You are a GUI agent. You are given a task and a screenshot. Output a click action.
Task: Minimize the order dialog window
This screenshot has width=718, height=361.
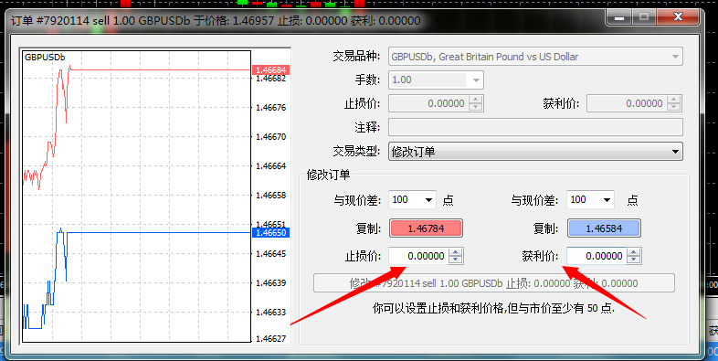point(619,17)
